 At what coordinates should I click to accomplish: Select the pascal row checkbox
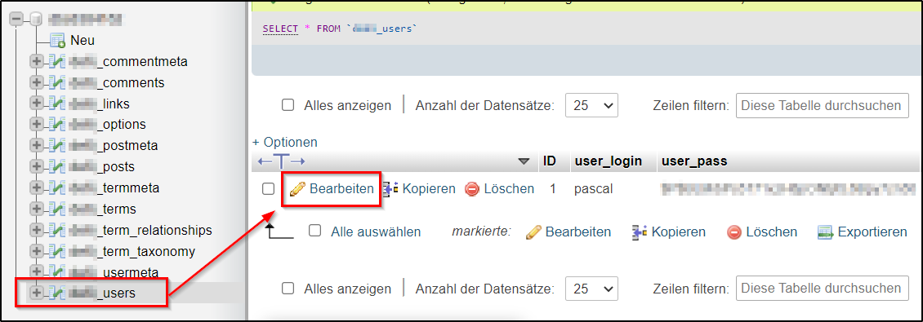(x=269, y=188)
